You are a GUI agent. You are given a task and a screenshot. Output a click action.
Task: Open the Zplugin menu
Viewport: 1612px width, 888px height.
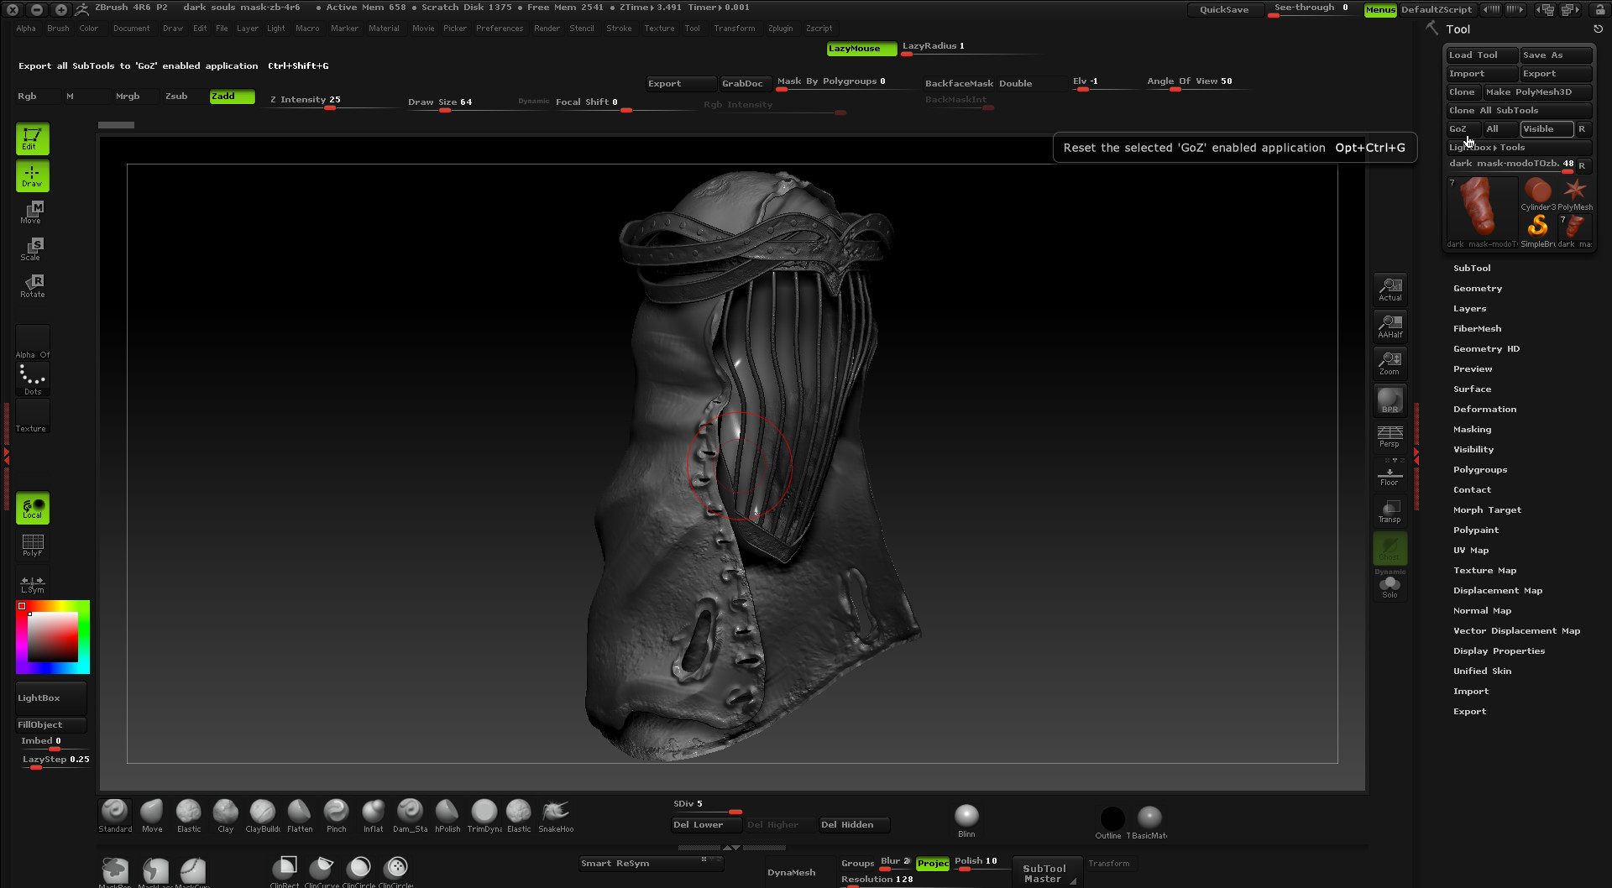[780, 29]
